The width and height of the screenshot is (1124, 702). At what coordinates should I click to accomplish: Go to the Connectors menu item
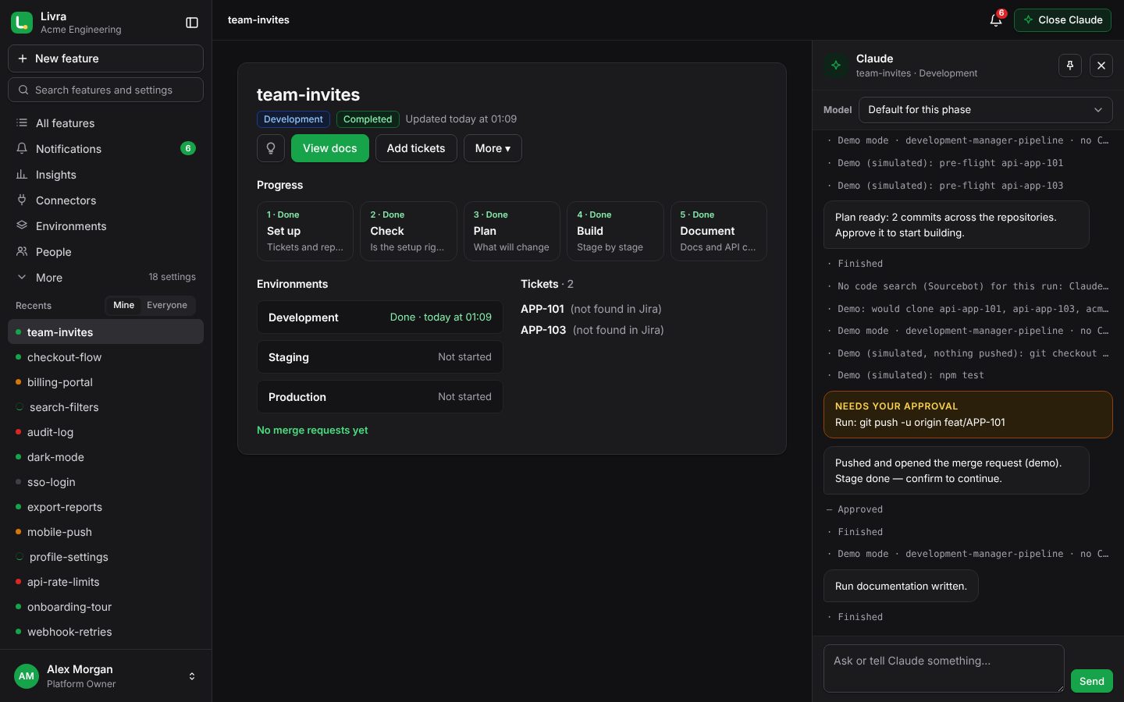point(105,200)
